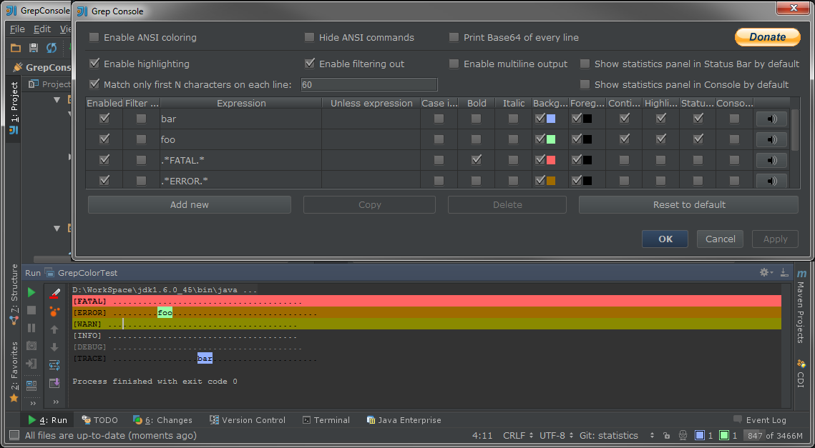
Task: Confirm the dialog with OK
Action: [x=665, y=239]
